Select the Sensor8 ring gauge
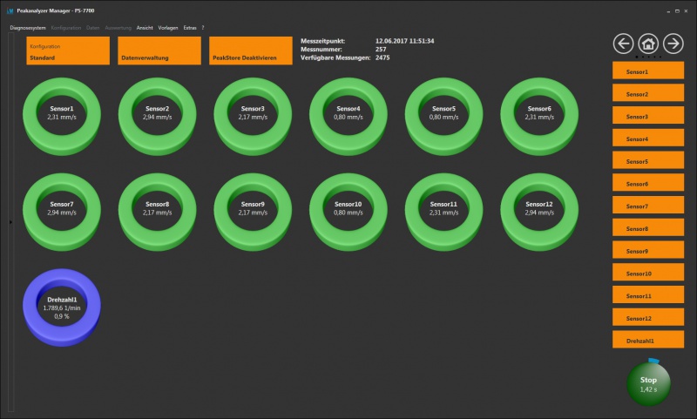Image resolution: width=697 pixels, height=419 pixels. click(x=157, y=209)
